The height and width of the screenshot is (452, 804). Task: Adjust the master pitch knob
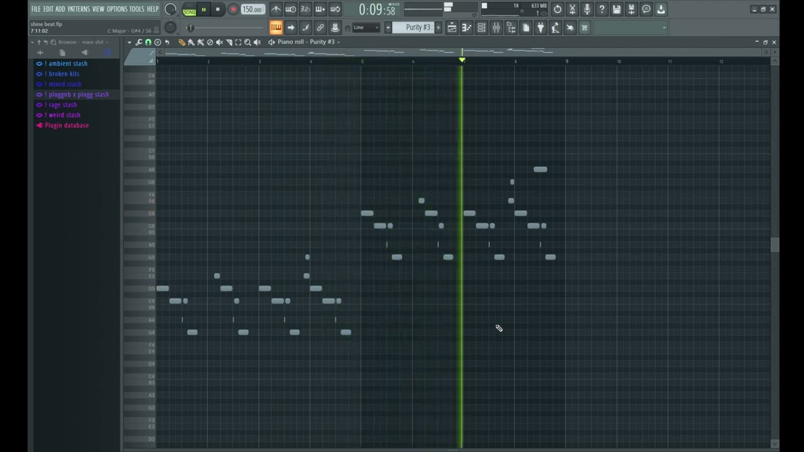(170, 28)
